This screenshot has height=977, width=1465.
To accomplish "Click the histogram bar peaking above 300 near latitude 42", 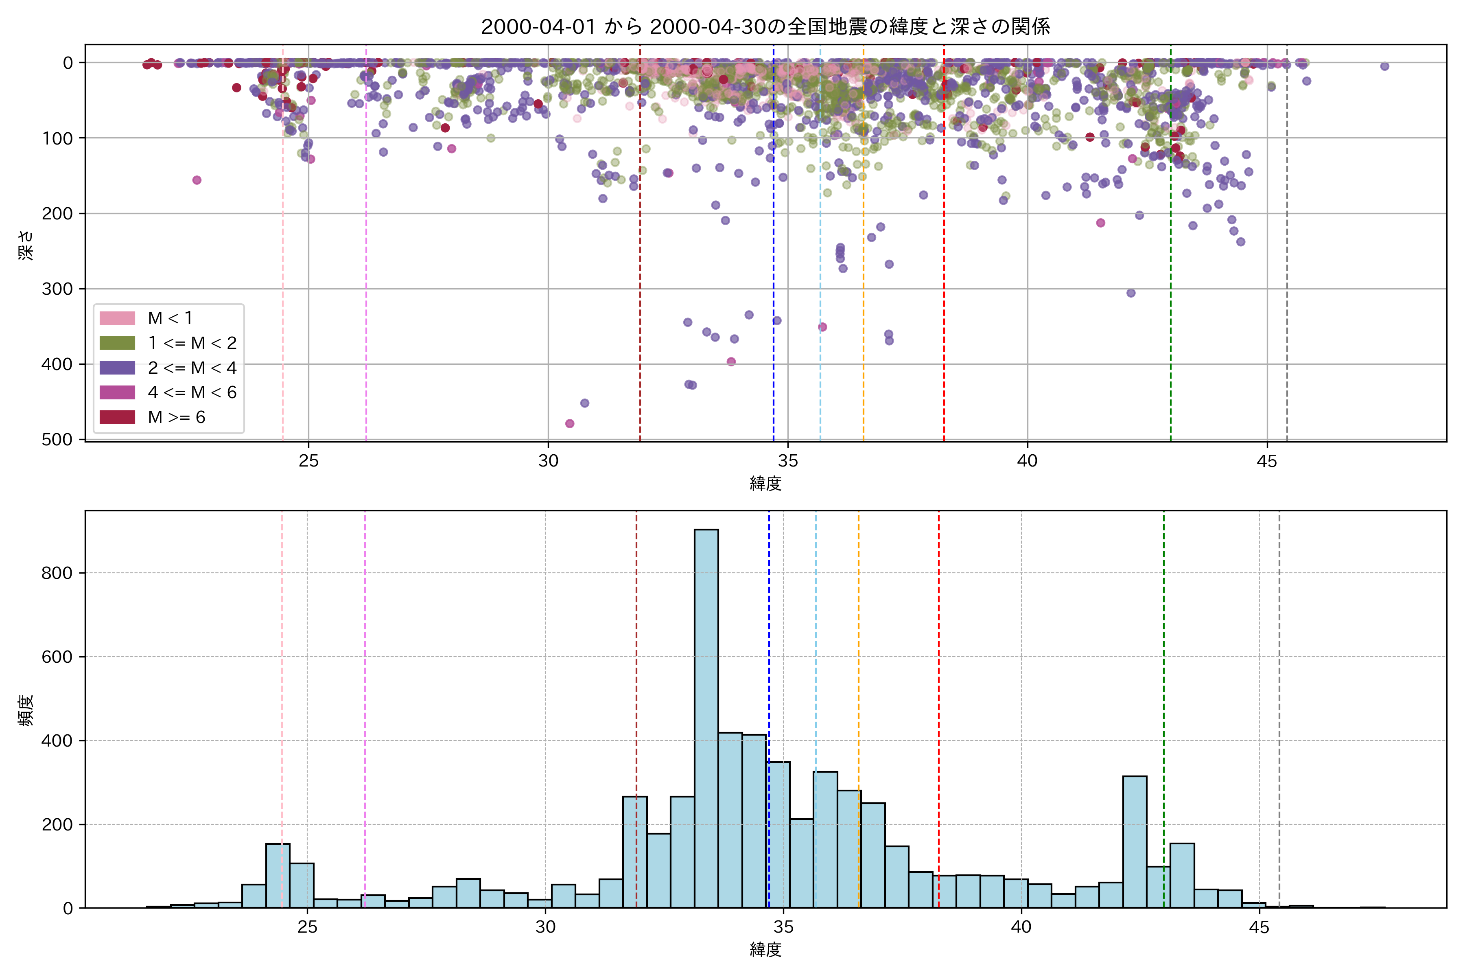I will click(x=1135, y=841).
